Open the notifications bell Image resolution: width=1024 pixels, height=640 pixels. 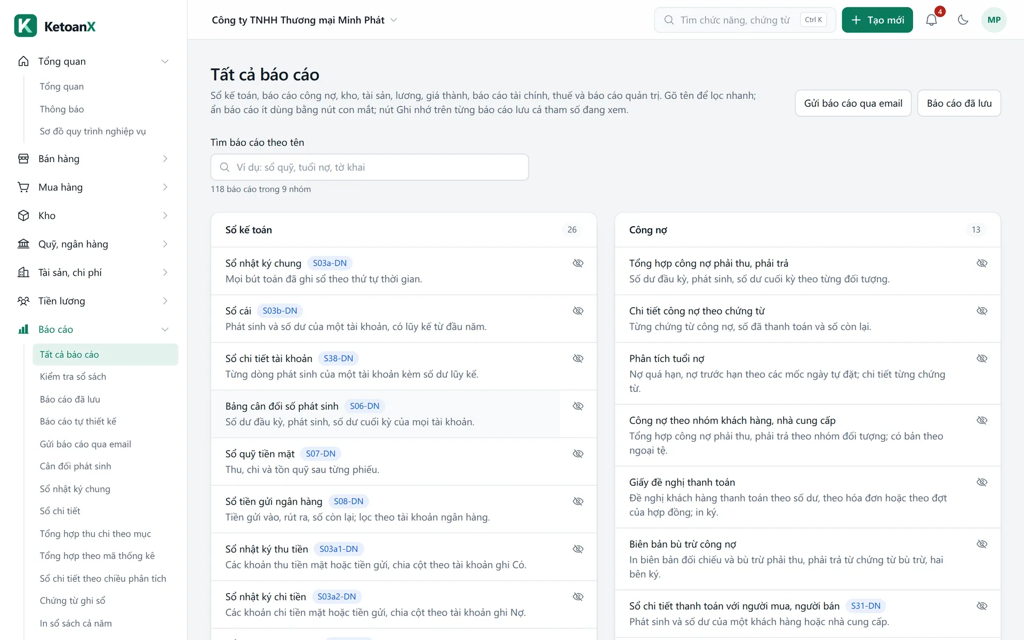point(931,20)
